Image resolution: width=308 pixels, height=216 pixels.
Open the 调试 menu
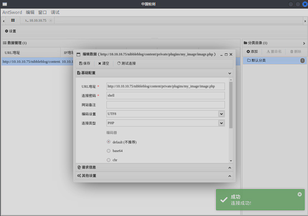[x=55, y=12]
